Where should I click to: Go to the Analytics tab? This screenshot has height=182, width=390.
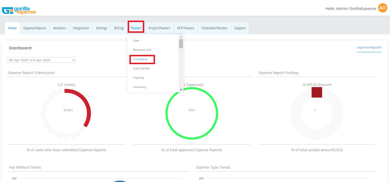60,28
